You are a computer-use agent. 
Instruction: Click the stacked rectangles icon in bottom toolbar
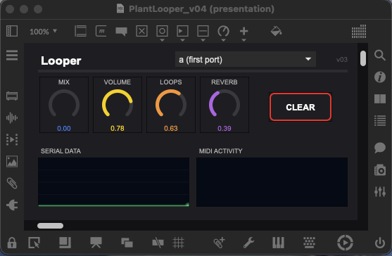pyautogui.click(x=127, y=243)
